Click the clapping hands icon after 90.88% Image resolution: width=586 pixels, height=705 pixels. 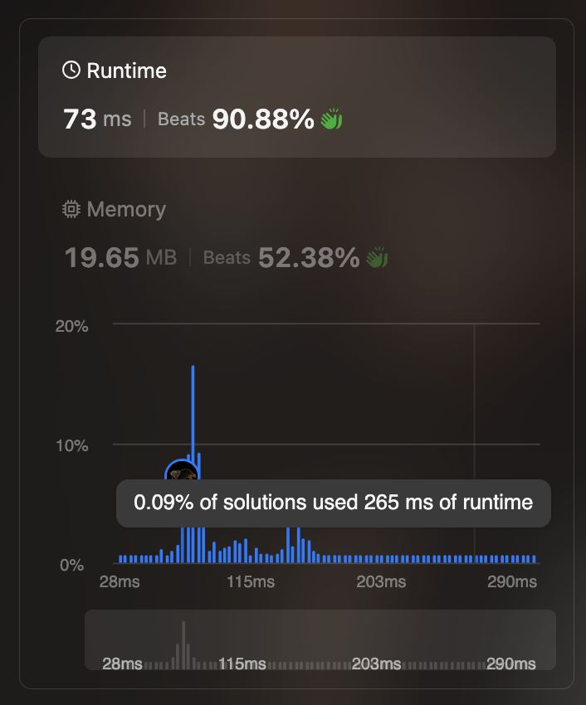coord(331,119)
